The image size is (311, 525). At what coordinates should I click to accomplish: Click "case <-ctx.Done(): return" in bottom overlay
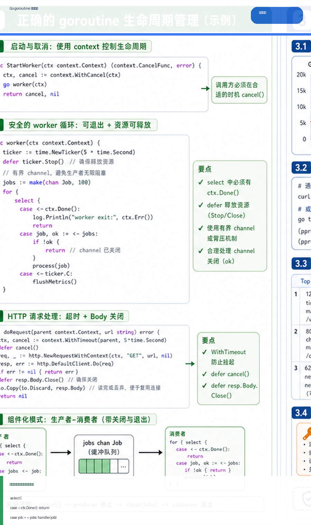click(30, 508)
